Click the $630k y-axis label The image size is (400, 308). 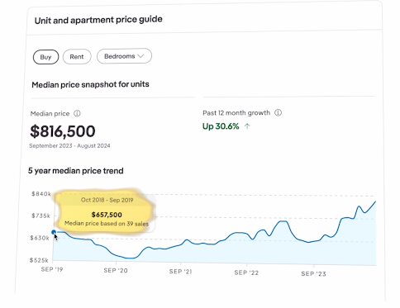[x=40, y=238]
